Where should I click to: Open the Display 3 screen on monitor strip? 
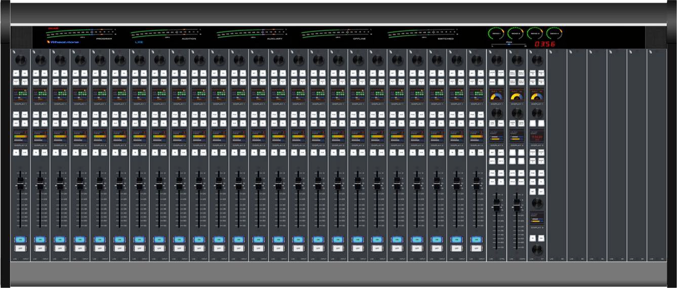pos(537,218)
